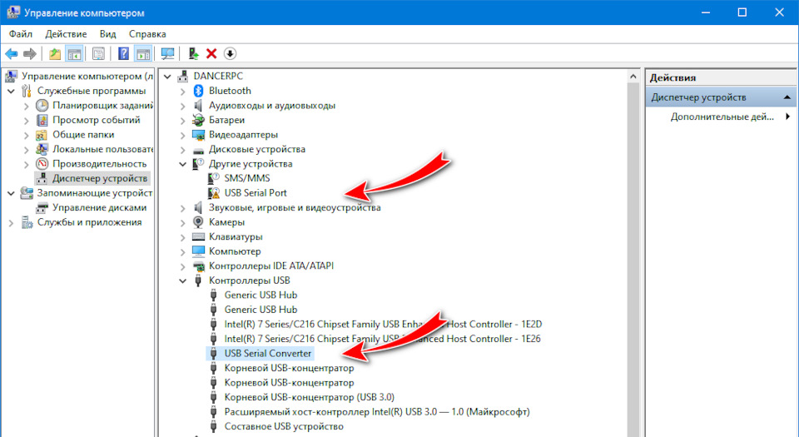Image resolution: width=799 pixels, height=437 pixels.
Task: Select Управление компьютером root node
Action: pyautogui.click(x=87, y=76)
